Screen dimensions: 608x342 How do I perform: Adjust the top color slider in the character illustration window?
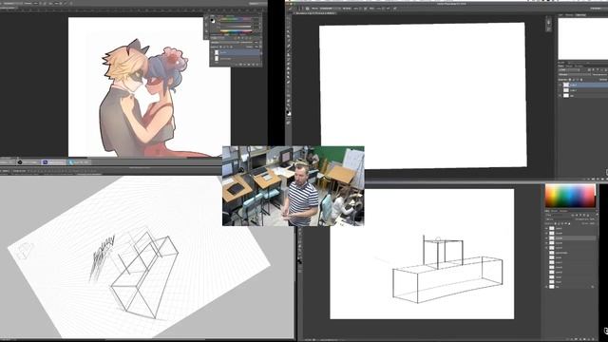(236, 19)
